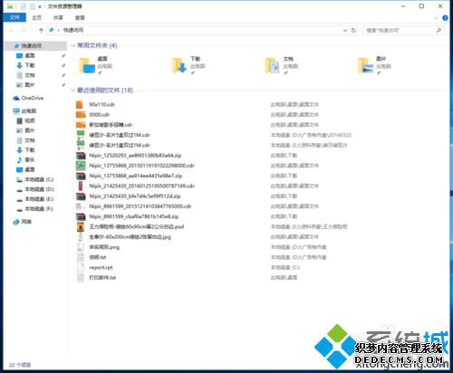453x373 pixels.
Task: Expand the ribbon with the chevron beside Help
Action: coord(436,18)
